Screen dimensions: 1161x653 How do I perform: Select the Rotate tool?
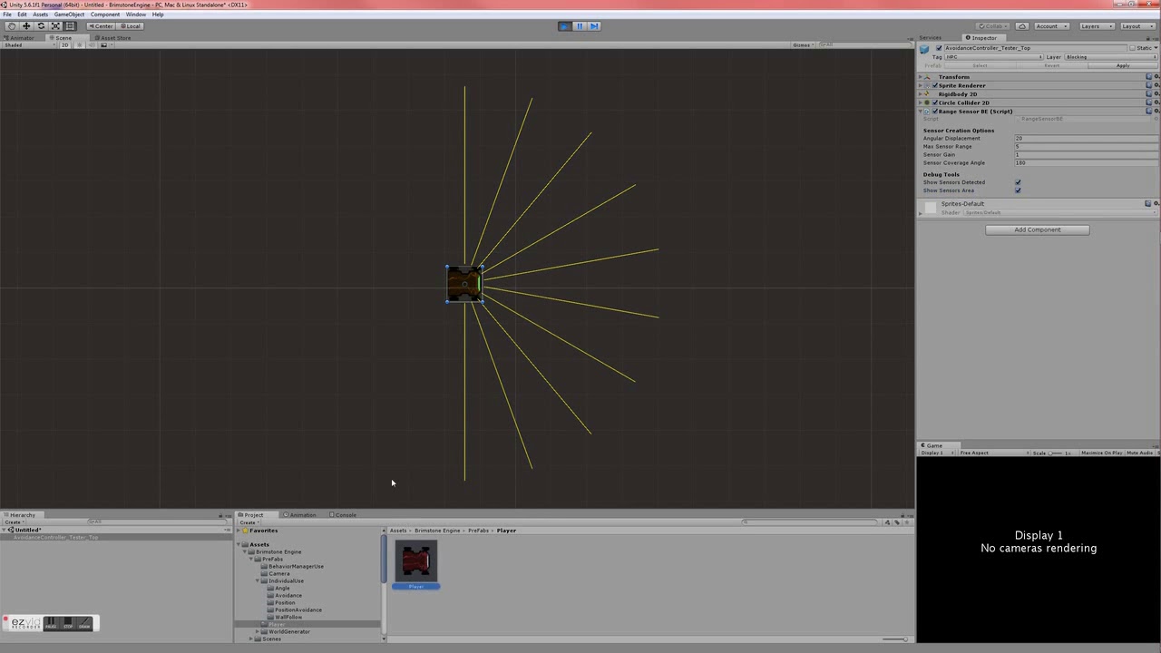41,25
